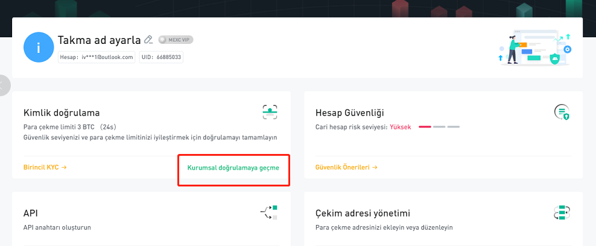Click the blue profile avatar circle
The image size is (596, 246).
click(39, 48)
